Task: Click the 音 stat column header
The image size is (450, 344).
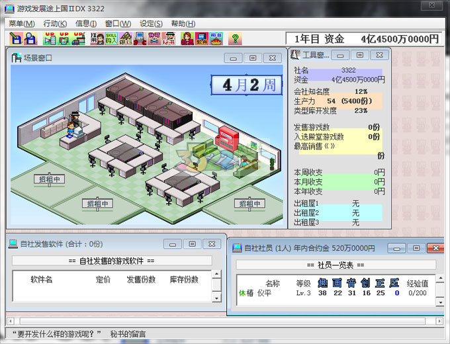Action: [351, 283]
